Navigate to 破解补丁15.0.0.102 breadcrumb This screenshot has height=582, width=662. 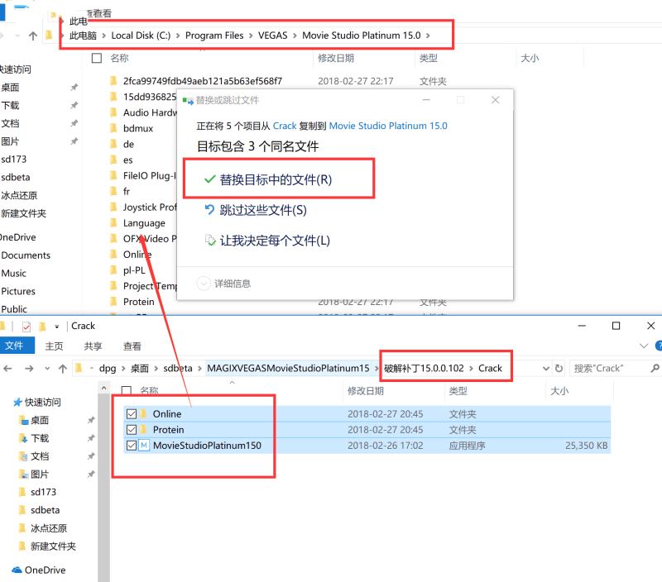[424, 368]
